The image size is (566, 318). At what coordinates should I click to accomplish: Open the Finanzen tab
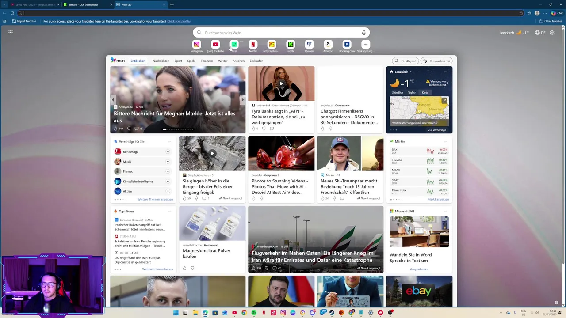[207, 61]
